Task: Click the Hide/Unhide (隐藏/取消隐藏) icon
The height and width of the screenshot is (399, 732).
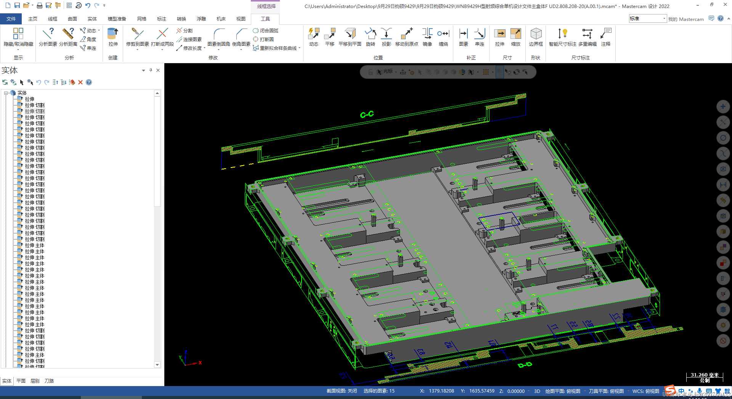Action: (x=18, y=37)
